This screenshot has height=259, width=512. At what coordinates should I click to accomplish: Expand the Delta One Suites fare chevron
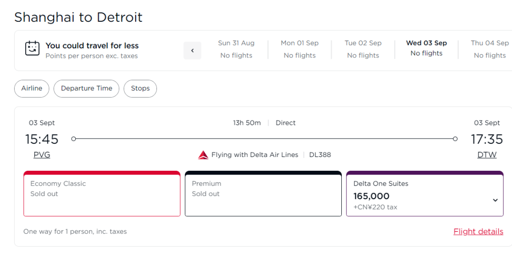point(495,200)
